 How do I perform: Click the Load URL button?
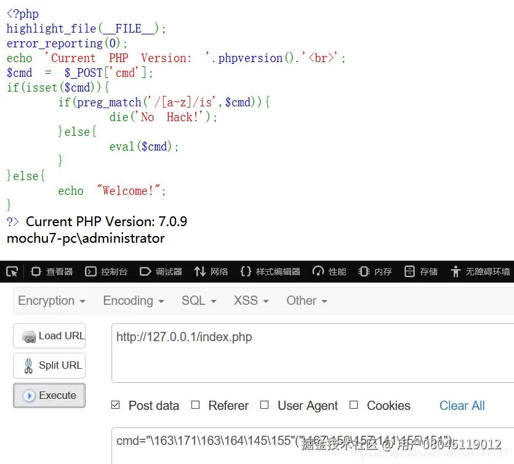coord(49,336)
